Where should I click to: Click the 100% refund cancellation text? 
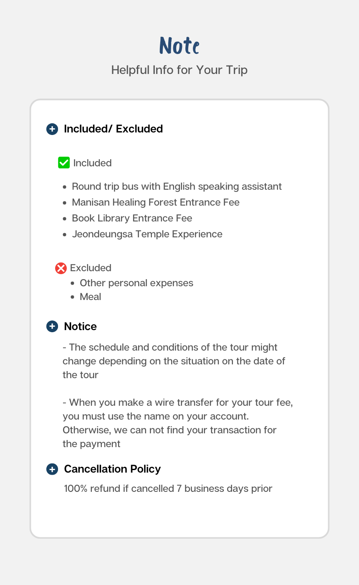click(168, 488)
